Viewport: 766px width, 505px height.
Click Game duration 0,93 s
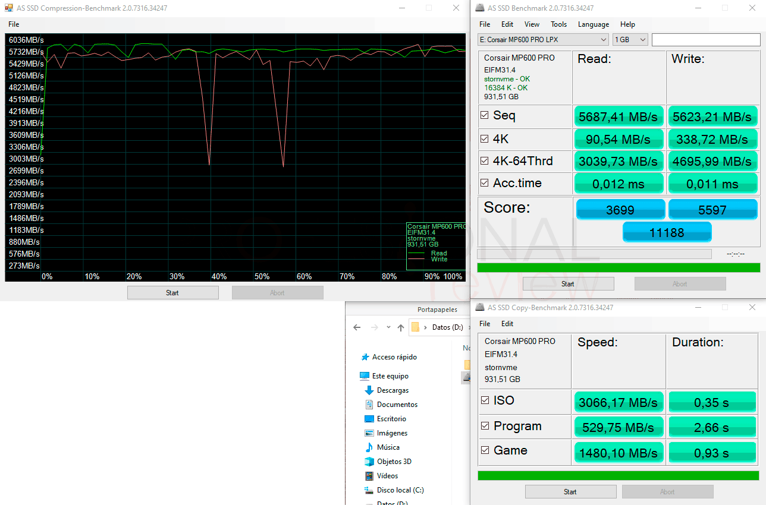point(712,453)
